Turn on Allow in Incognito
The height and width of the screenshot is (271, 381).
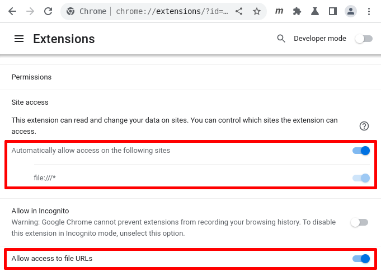pos(359,222)
